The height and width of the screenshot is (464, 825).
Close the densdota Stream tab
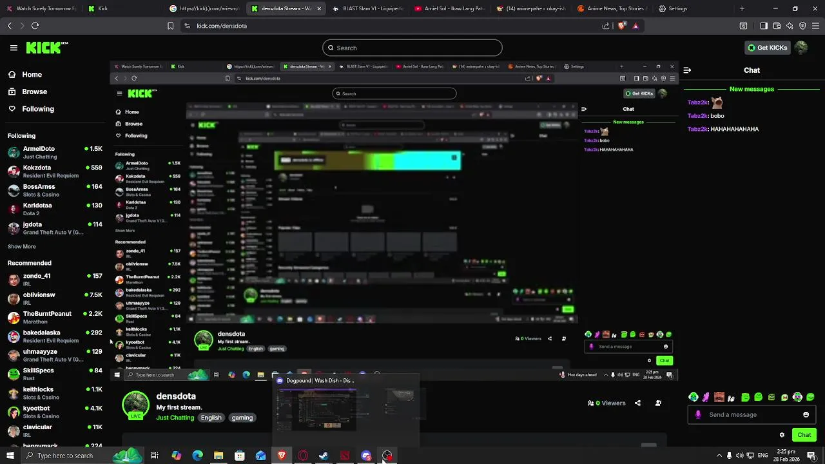[319, 8]
